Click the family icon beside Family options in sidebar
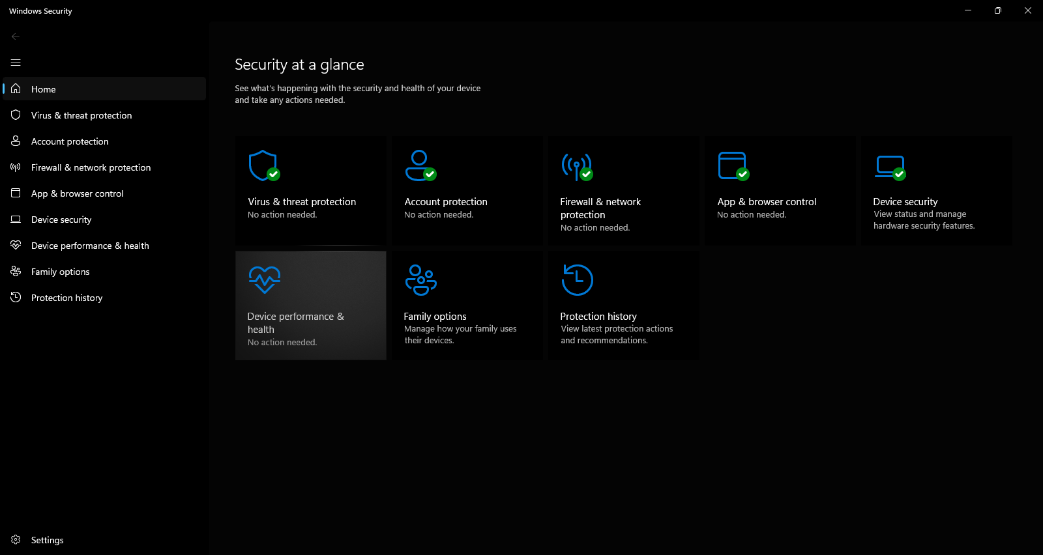Viewport: 1043px width, 555px height. click(16, 271)
